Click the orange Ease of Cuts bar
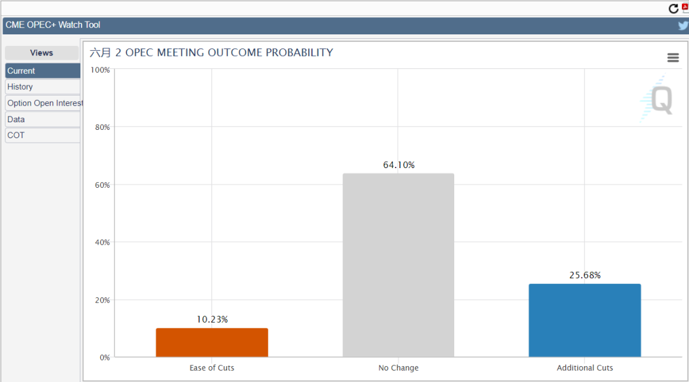The image size is (689, 382). pos(212,343)
